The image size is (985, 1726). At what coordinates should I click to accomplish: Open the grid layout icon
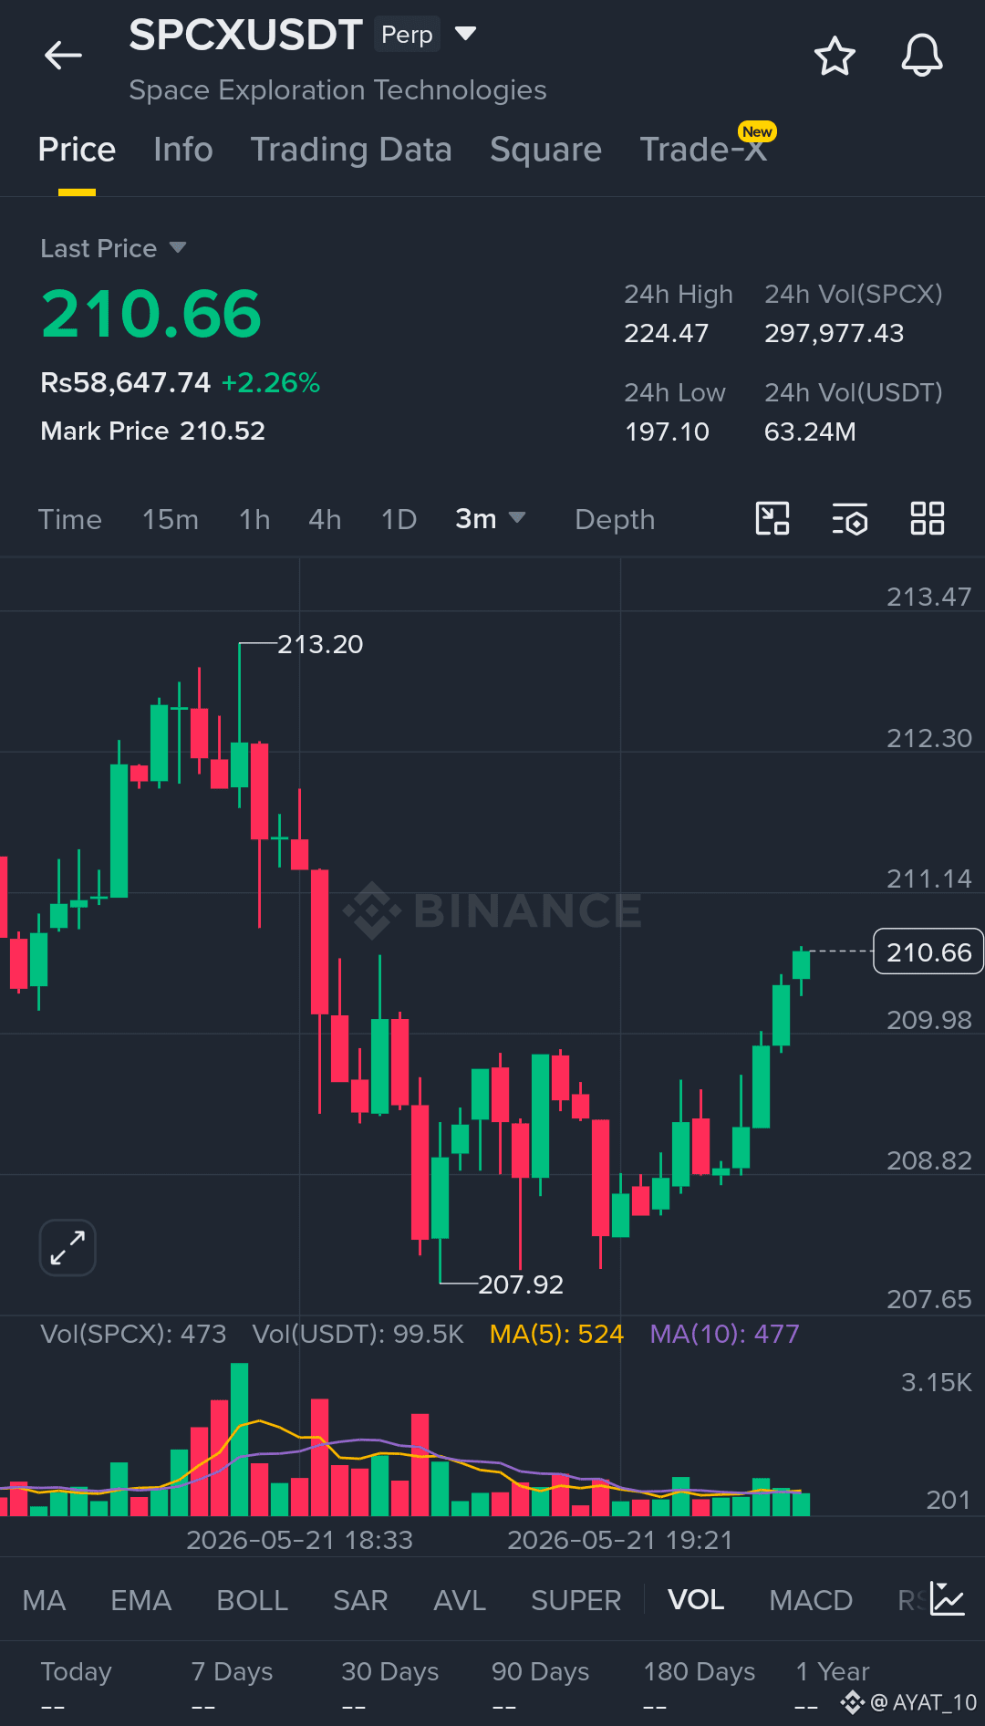[x=928, y=519]
